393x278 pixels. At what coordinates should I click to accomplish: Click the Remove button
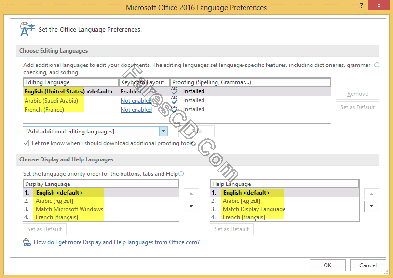tap(357, 94)
